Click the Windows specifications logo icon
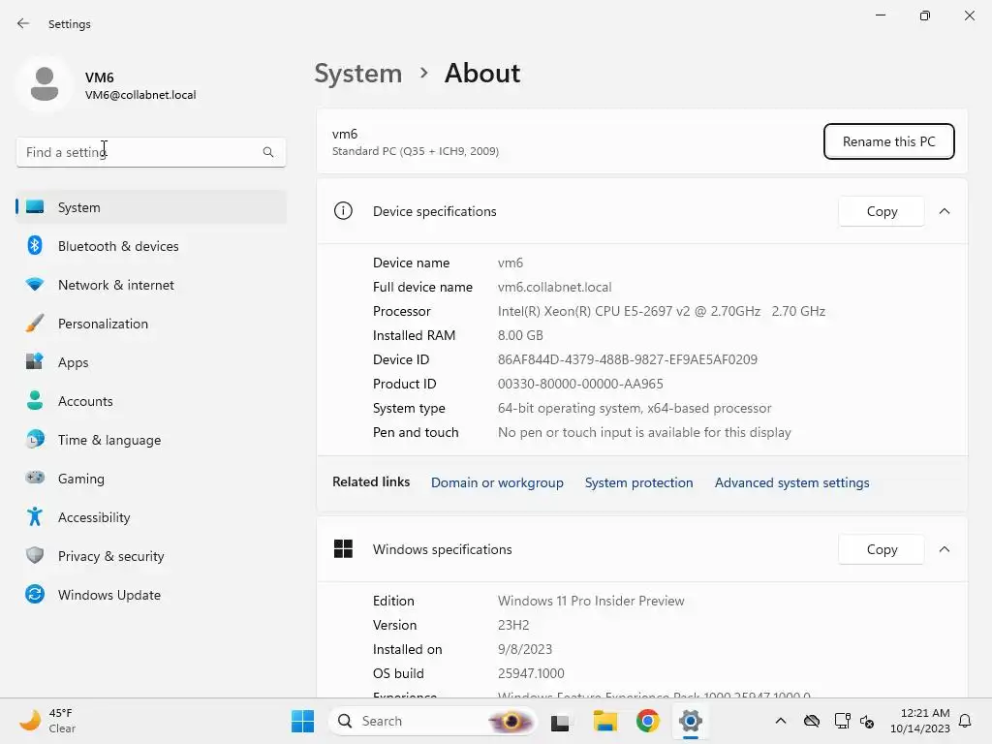Image resolution: width=992 pixels, height=744 pixels. [343, 548]
